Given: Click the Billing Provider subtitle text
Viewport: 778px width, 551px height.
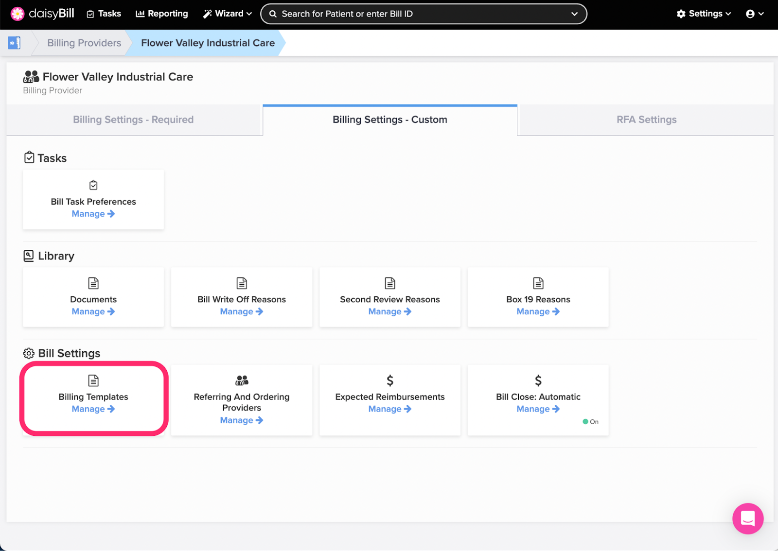Looking at the screenshot, I should (x=53, y=90).
